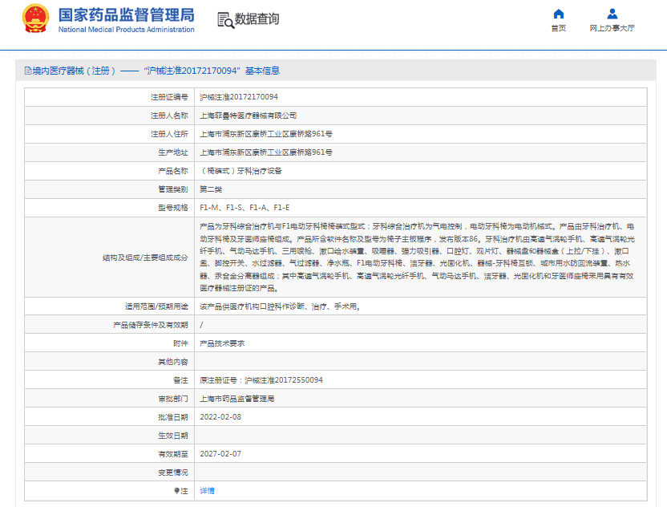
Task: Click the document icon before 境内医疗器械 heading
Action: pyautogui.click(x=26, y=71)
